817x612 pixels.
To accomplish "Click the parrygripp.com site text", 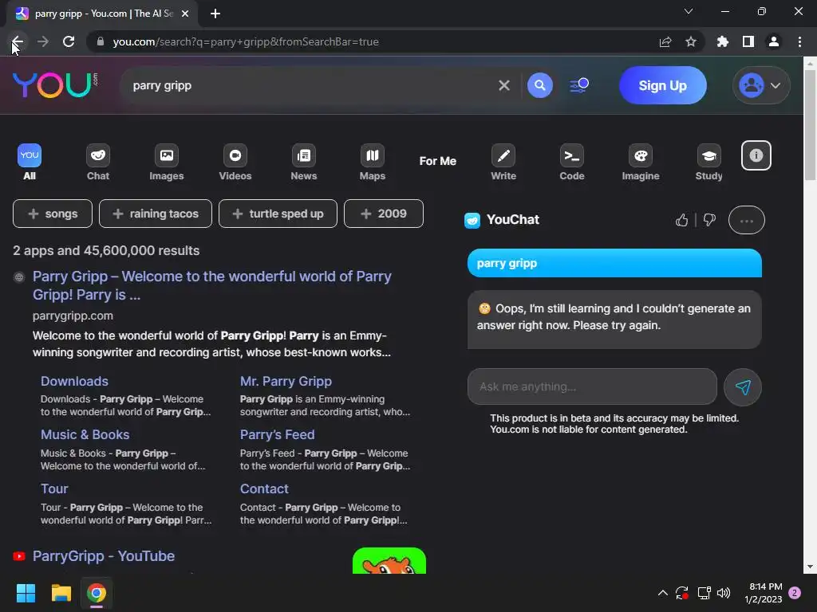I will click(73, 316).
